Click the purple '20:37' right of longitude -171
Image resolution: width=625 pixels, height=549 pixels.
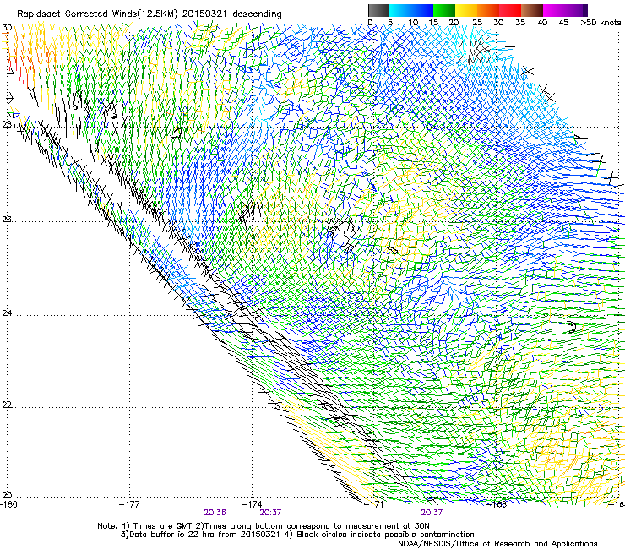432,513
